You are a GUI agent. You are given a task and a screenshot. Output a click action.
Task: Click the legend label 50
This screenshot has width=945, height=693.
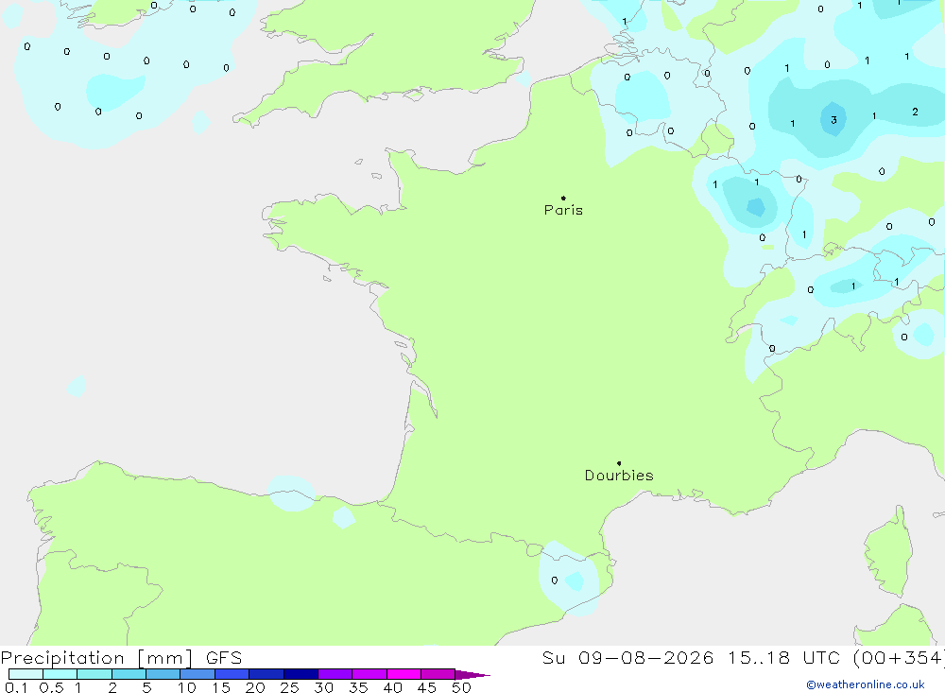coord(461,687)
